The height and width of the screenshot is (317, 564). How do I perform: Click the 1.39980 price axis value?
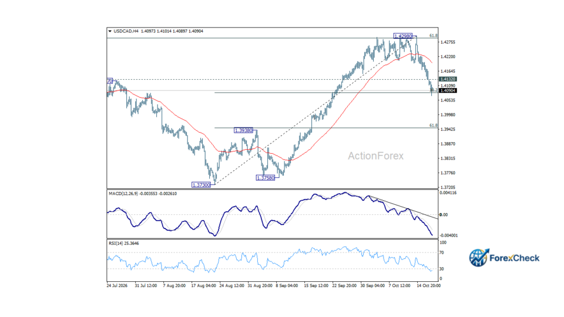pos(448,115)
